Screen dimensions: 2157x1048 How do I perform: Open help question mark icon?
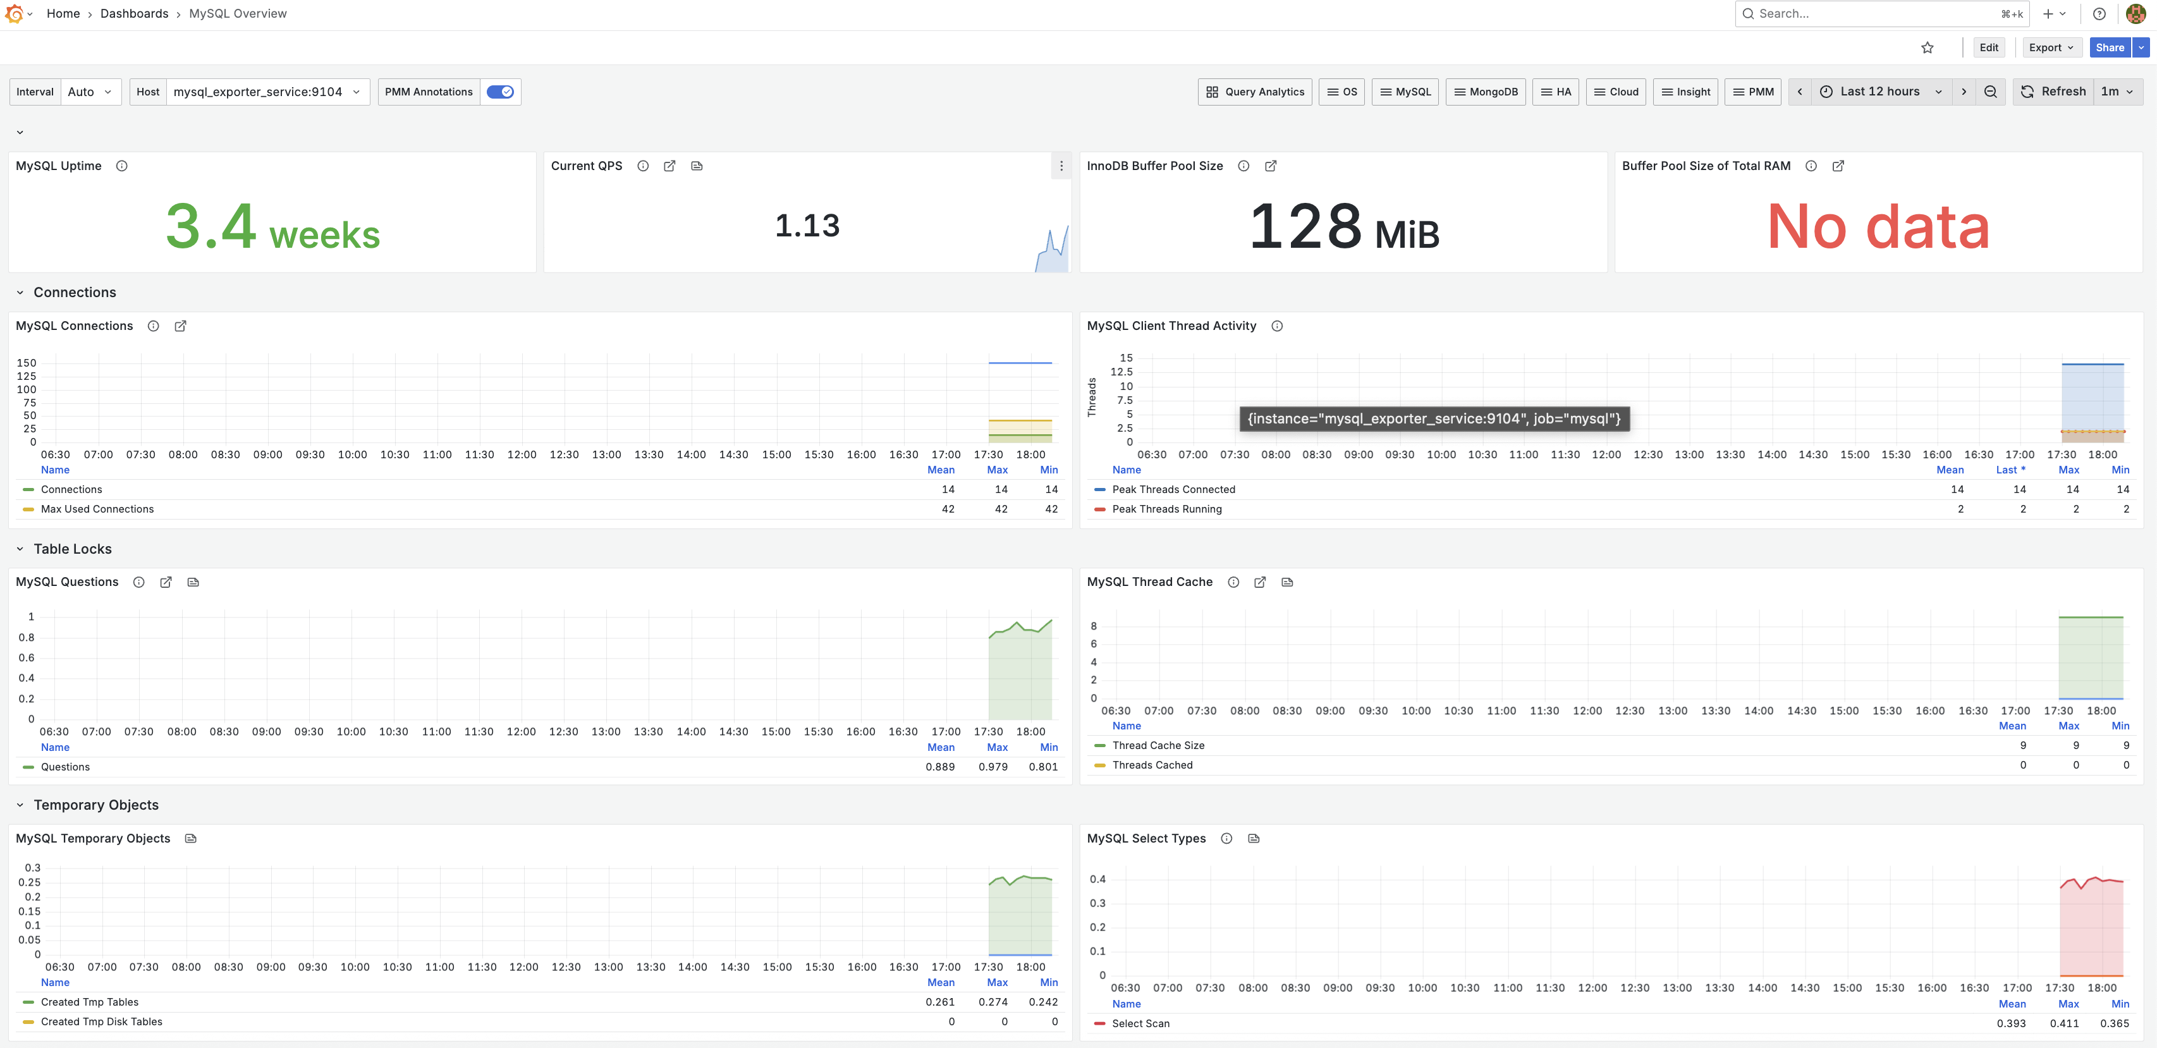(2098, 13)
